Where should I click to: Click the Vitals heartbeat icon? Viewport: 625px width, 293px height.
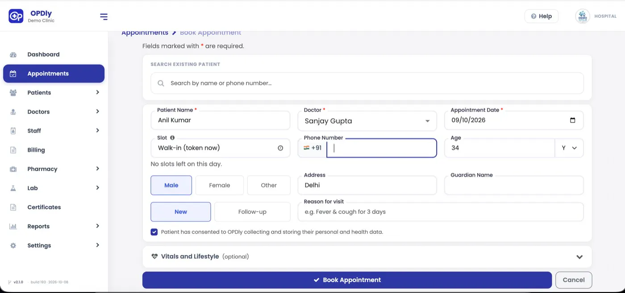[155, 256]
